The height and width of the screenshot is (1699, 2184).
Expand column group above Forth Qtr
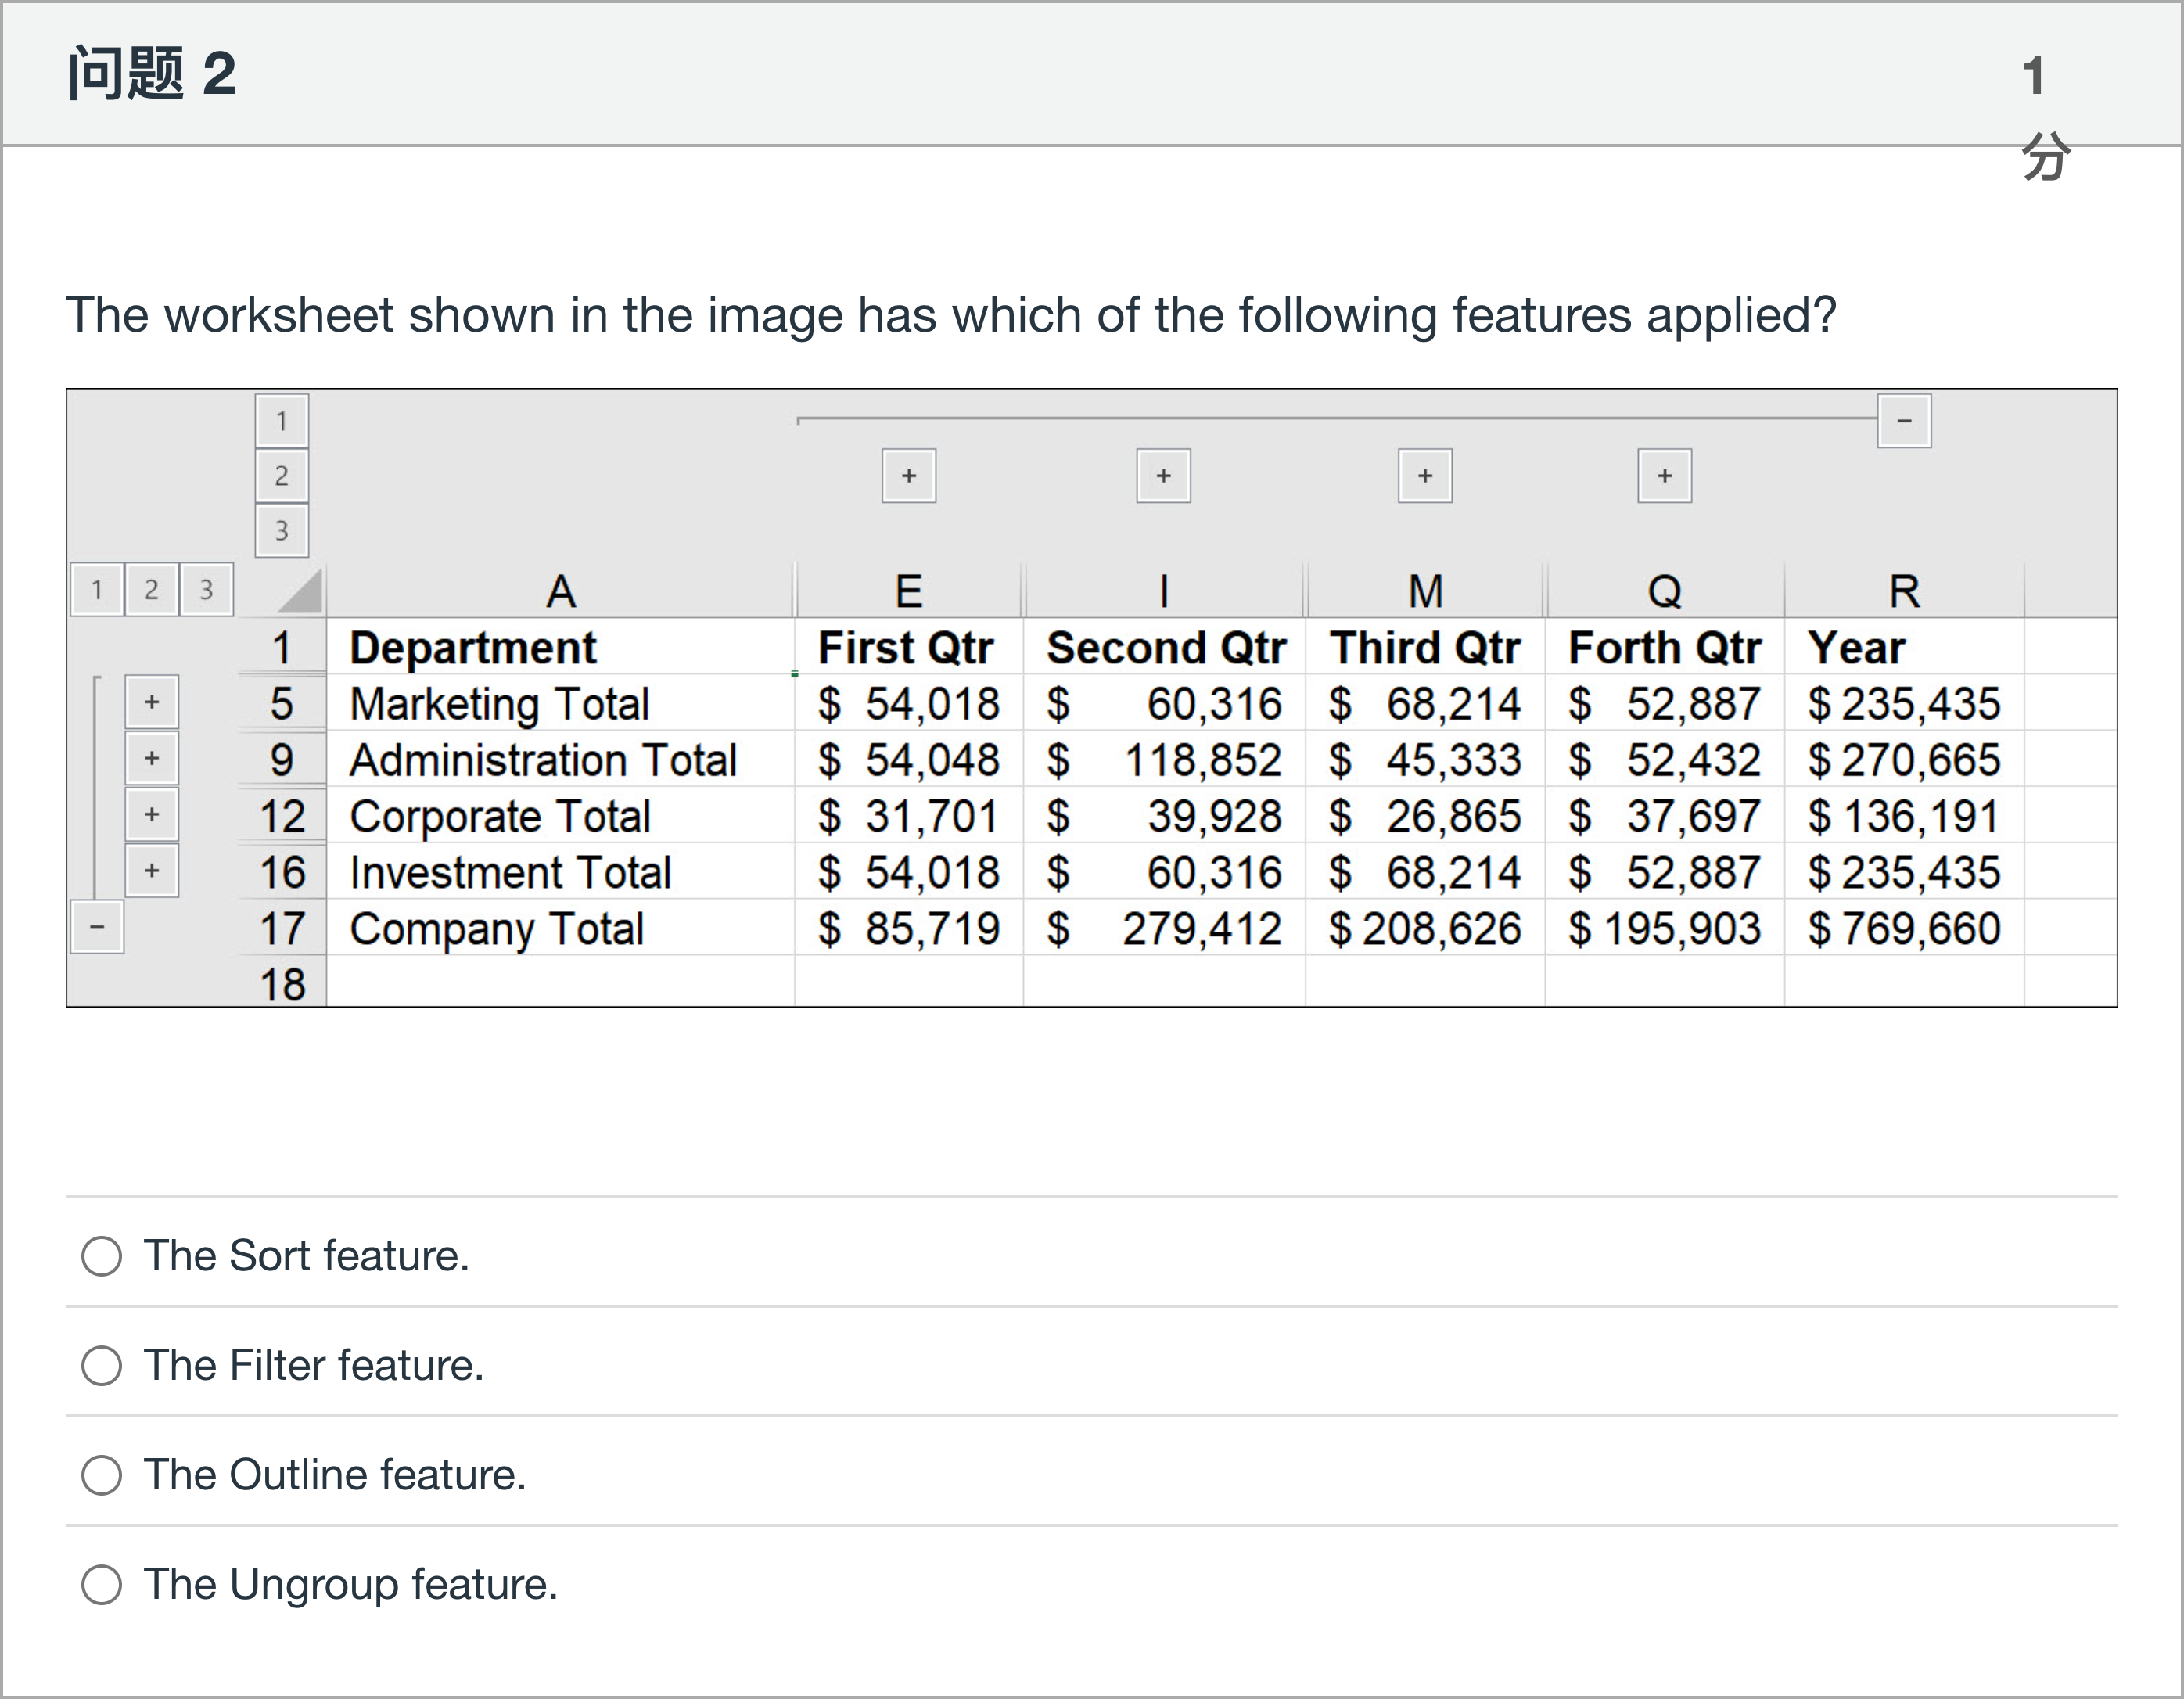coord(1664,476)
